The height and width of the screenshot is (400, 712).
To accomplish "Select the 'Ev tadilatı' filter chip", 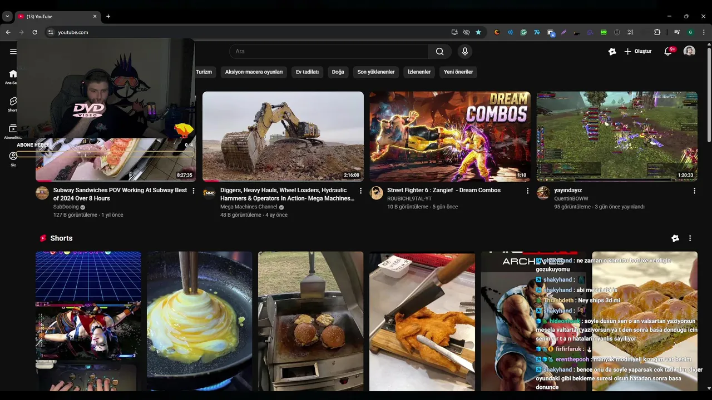I will [x=307, y=72].
